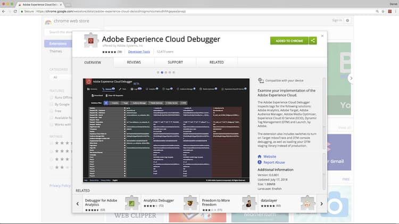Click the debugger screenshot preview image
The image size is (399, 224).
coord(166,130)
